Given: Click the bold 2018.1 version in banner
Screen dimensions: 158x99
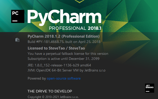Looking at the screenshot, I should click(95, 28).
